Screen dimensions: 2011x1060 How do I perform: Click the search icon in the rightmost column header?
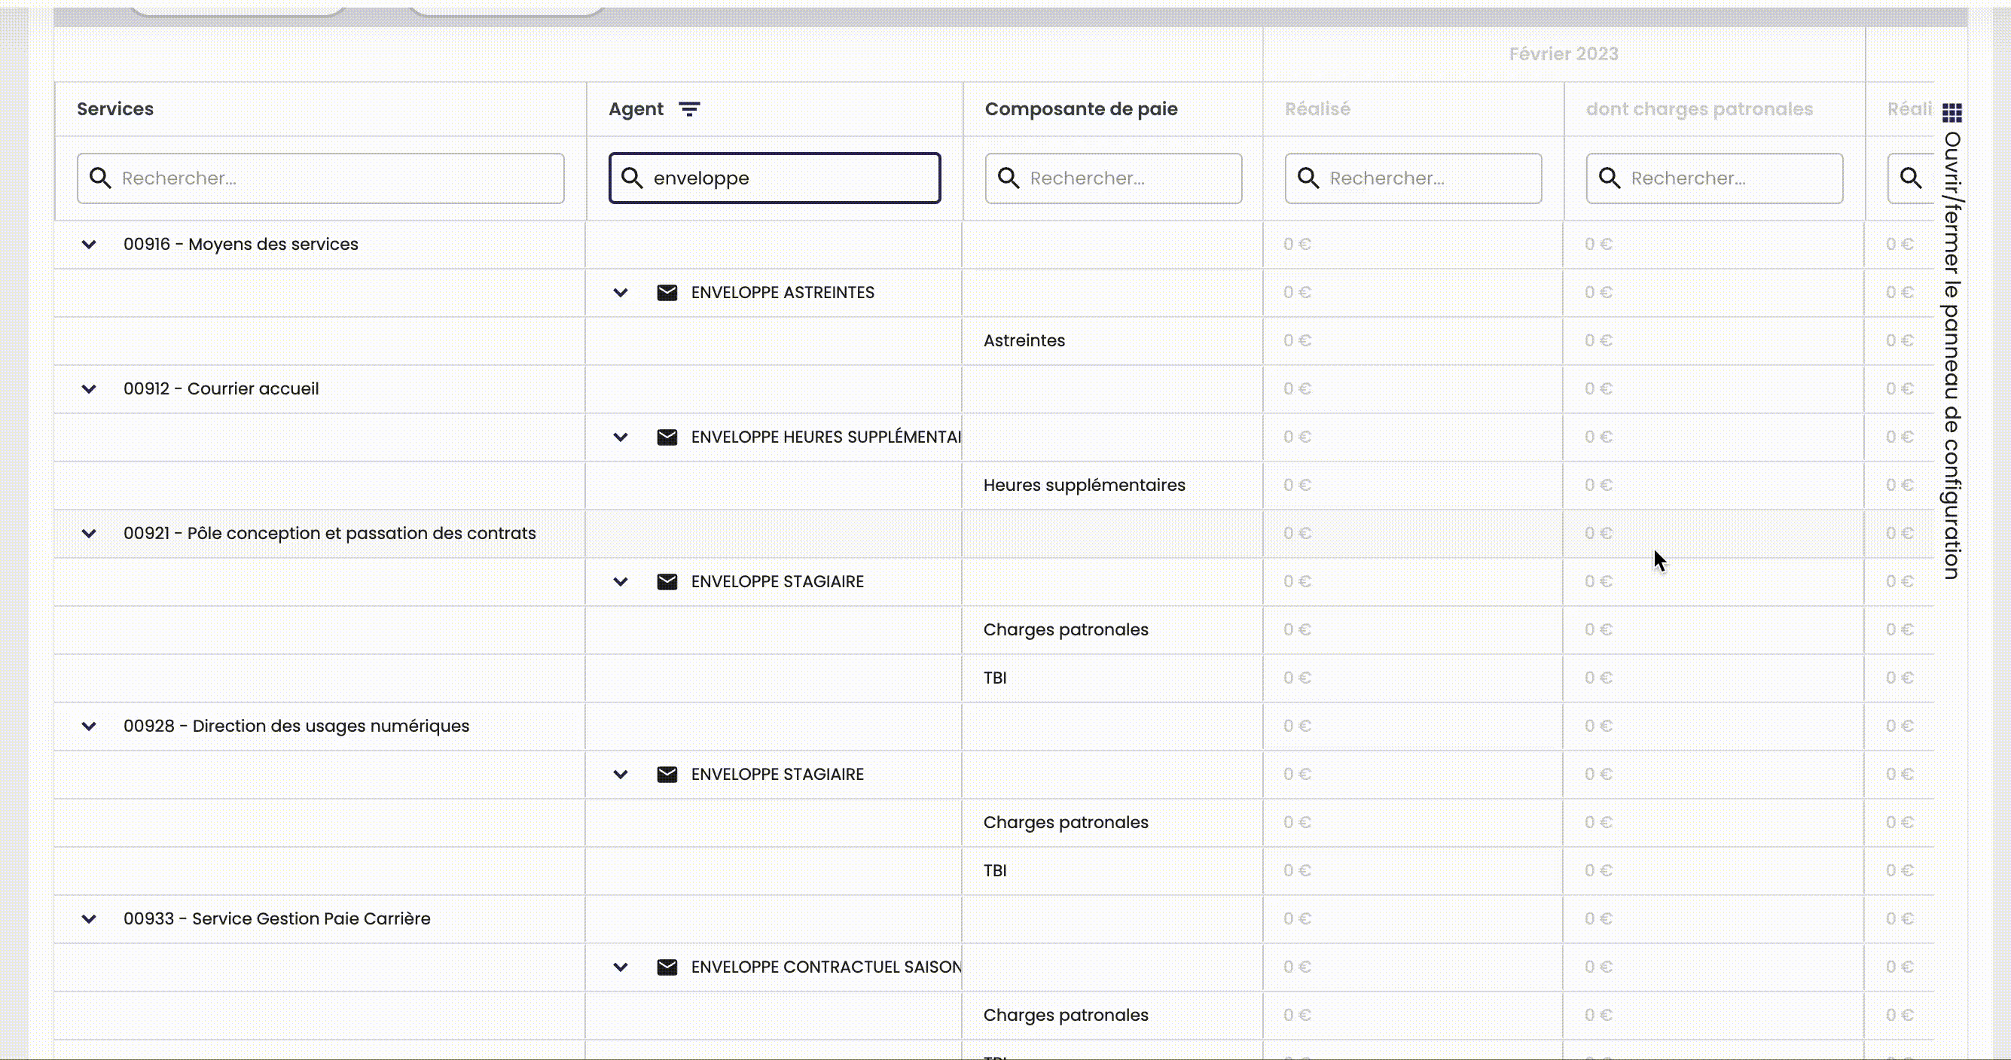tap(1912, 178)
